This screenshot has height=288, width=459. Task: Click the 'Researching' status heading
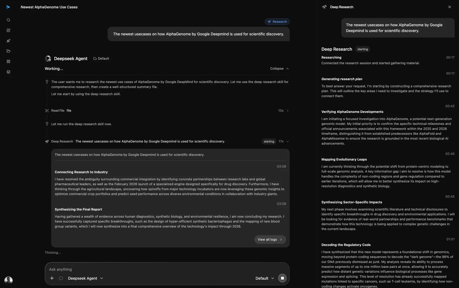pos(331,57)
